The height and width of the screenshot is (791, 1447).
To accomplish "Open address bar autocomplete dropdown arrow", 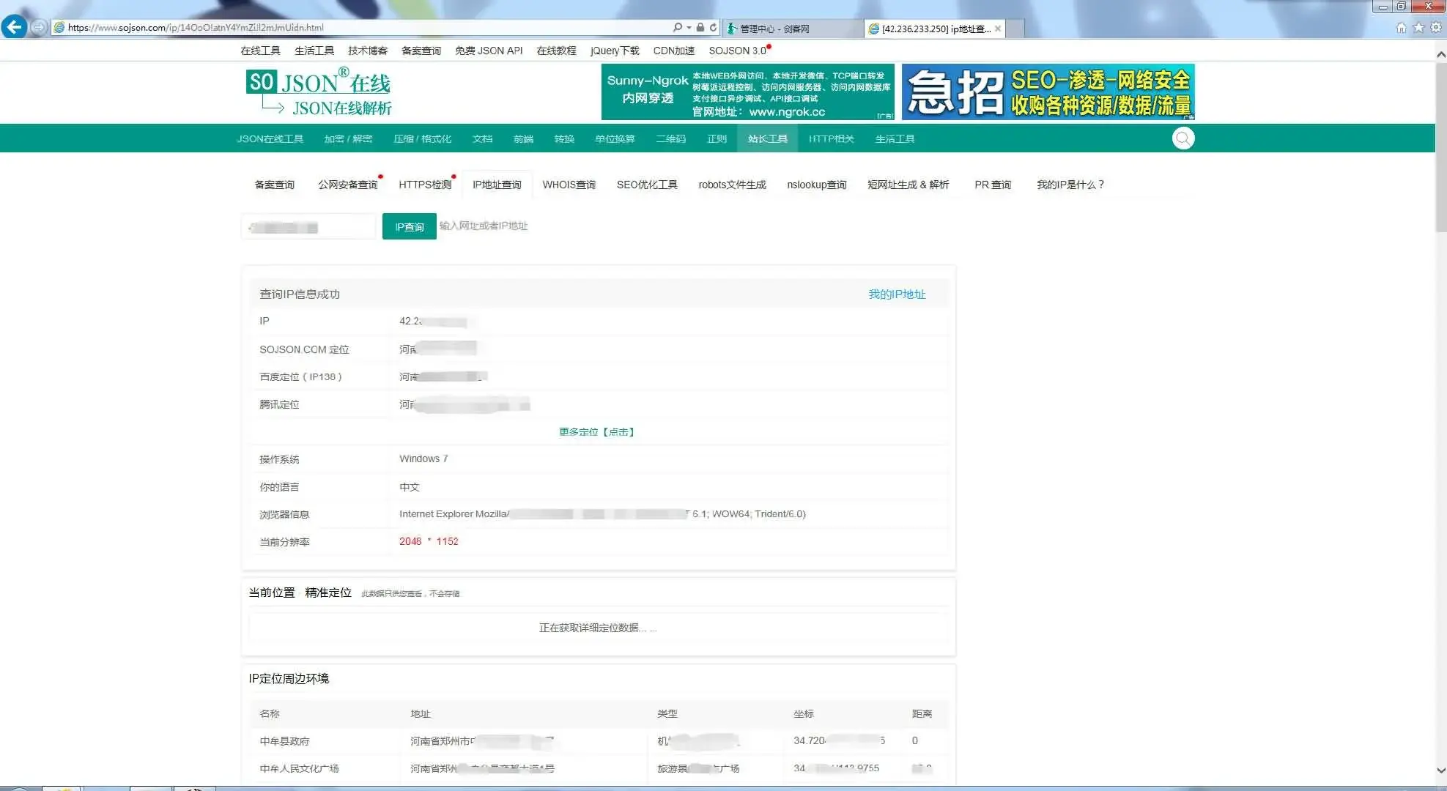I will pyautogui.click(x=689, y=28).
